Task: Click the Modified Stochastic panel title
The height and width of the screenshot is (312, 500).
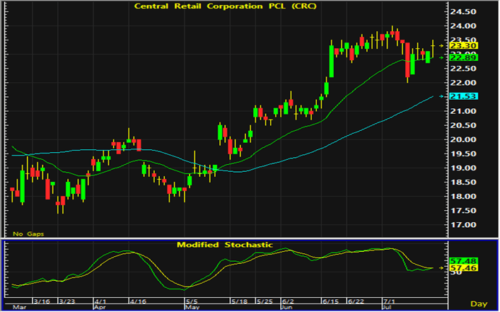Action: coord(225,245)
